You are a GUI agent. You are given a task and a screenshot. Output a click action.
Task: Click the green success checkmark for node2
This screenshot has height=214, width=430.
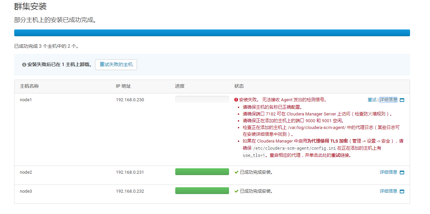coord(236,172)
